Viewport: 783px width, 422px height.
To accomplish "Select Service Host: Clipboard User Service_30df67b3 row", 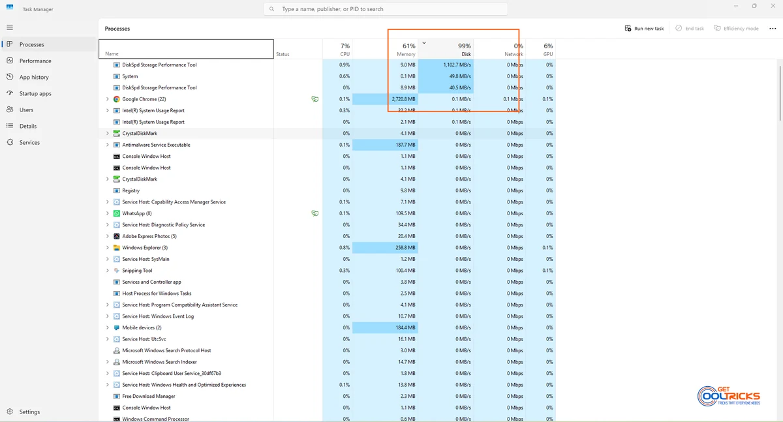I will [x=327, y=373].
